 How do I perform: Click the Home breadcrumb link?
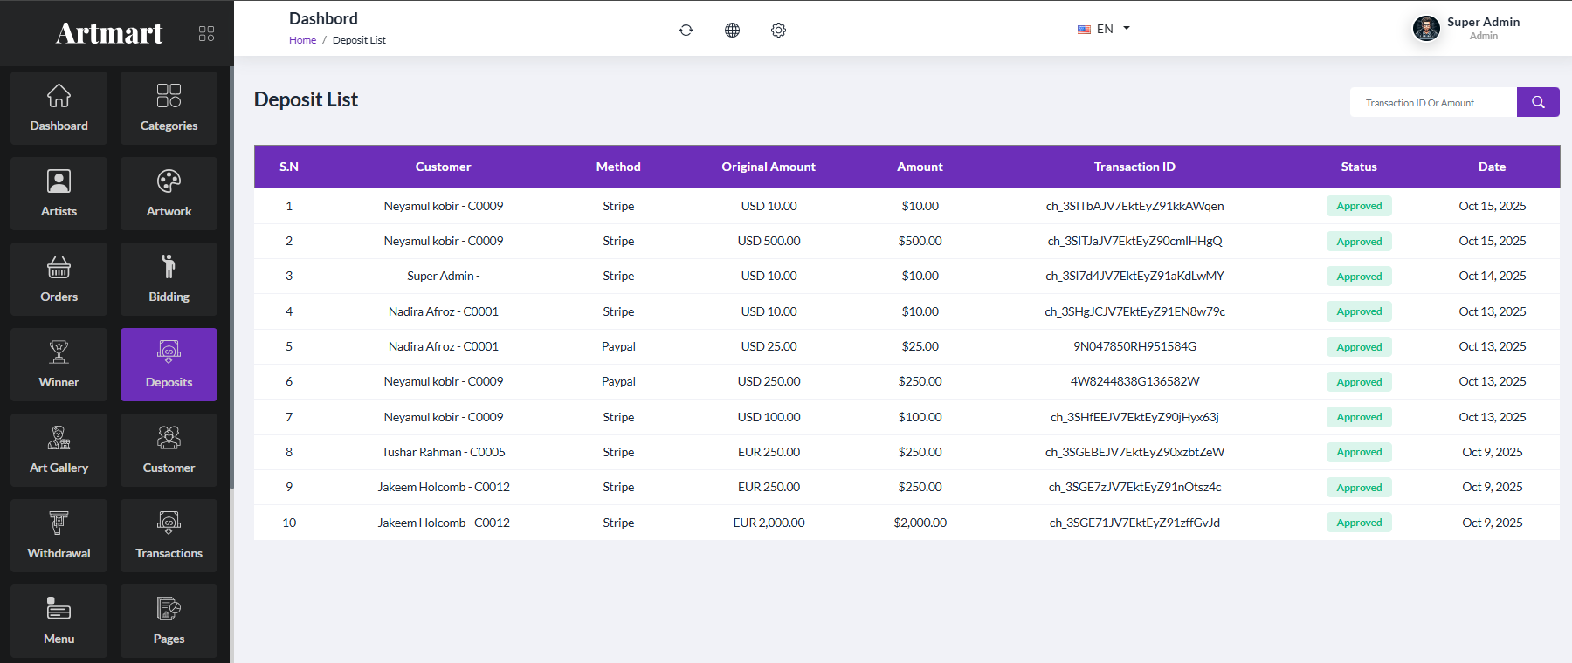pyautogui.click(x=302, y=40)
